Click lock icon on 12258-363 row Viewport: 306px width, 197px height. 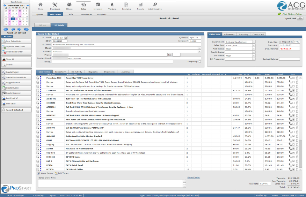(297, 90)
